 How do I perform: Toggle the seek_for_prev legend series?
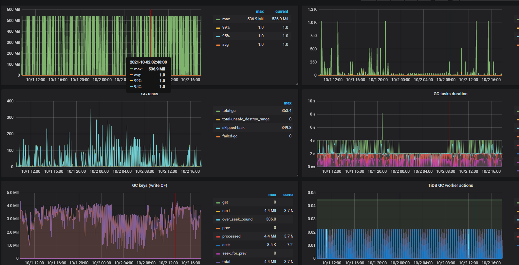234,253
